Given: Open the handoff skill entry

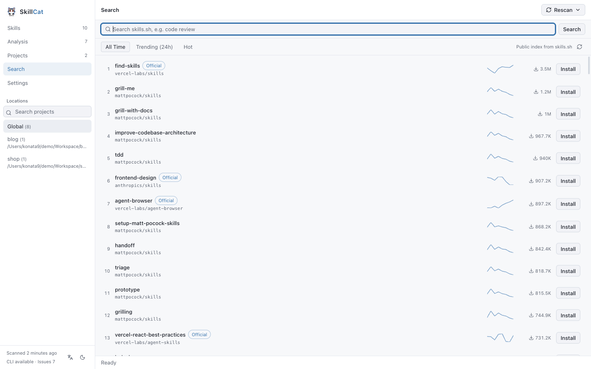Looking at the screenshot, I should click(x=125, y=245).
